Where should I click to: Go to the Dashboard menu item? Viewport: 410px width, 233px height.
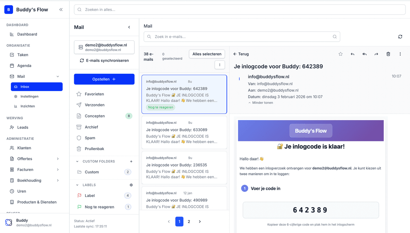pyautogui.click(x=27, y=34)
